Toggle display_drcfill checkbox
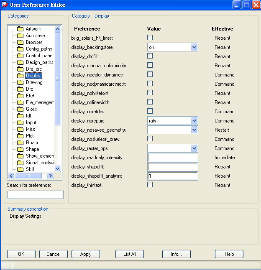The height and width of the screenshot is (270, 261). pyautogui.click(x=150, y=56)
